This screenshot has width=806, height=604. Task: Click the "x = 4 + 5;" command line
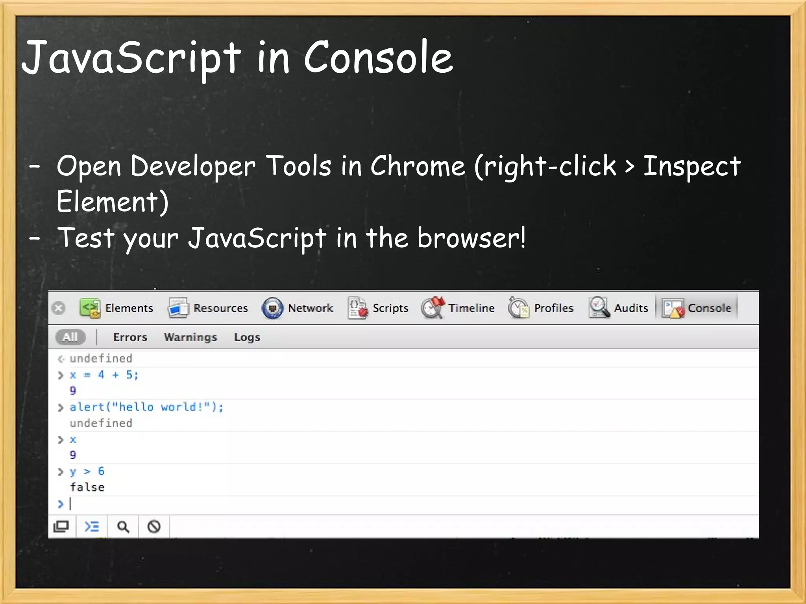[x=104, y=375]
